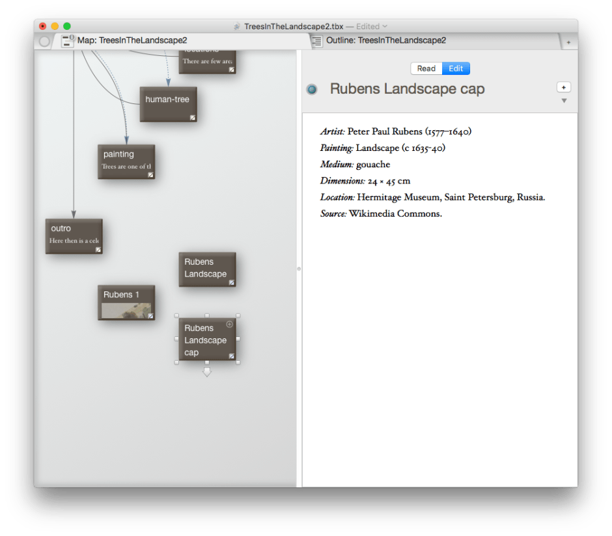
Task: Open the Edited dropdown in title bar
Action: 385,27
